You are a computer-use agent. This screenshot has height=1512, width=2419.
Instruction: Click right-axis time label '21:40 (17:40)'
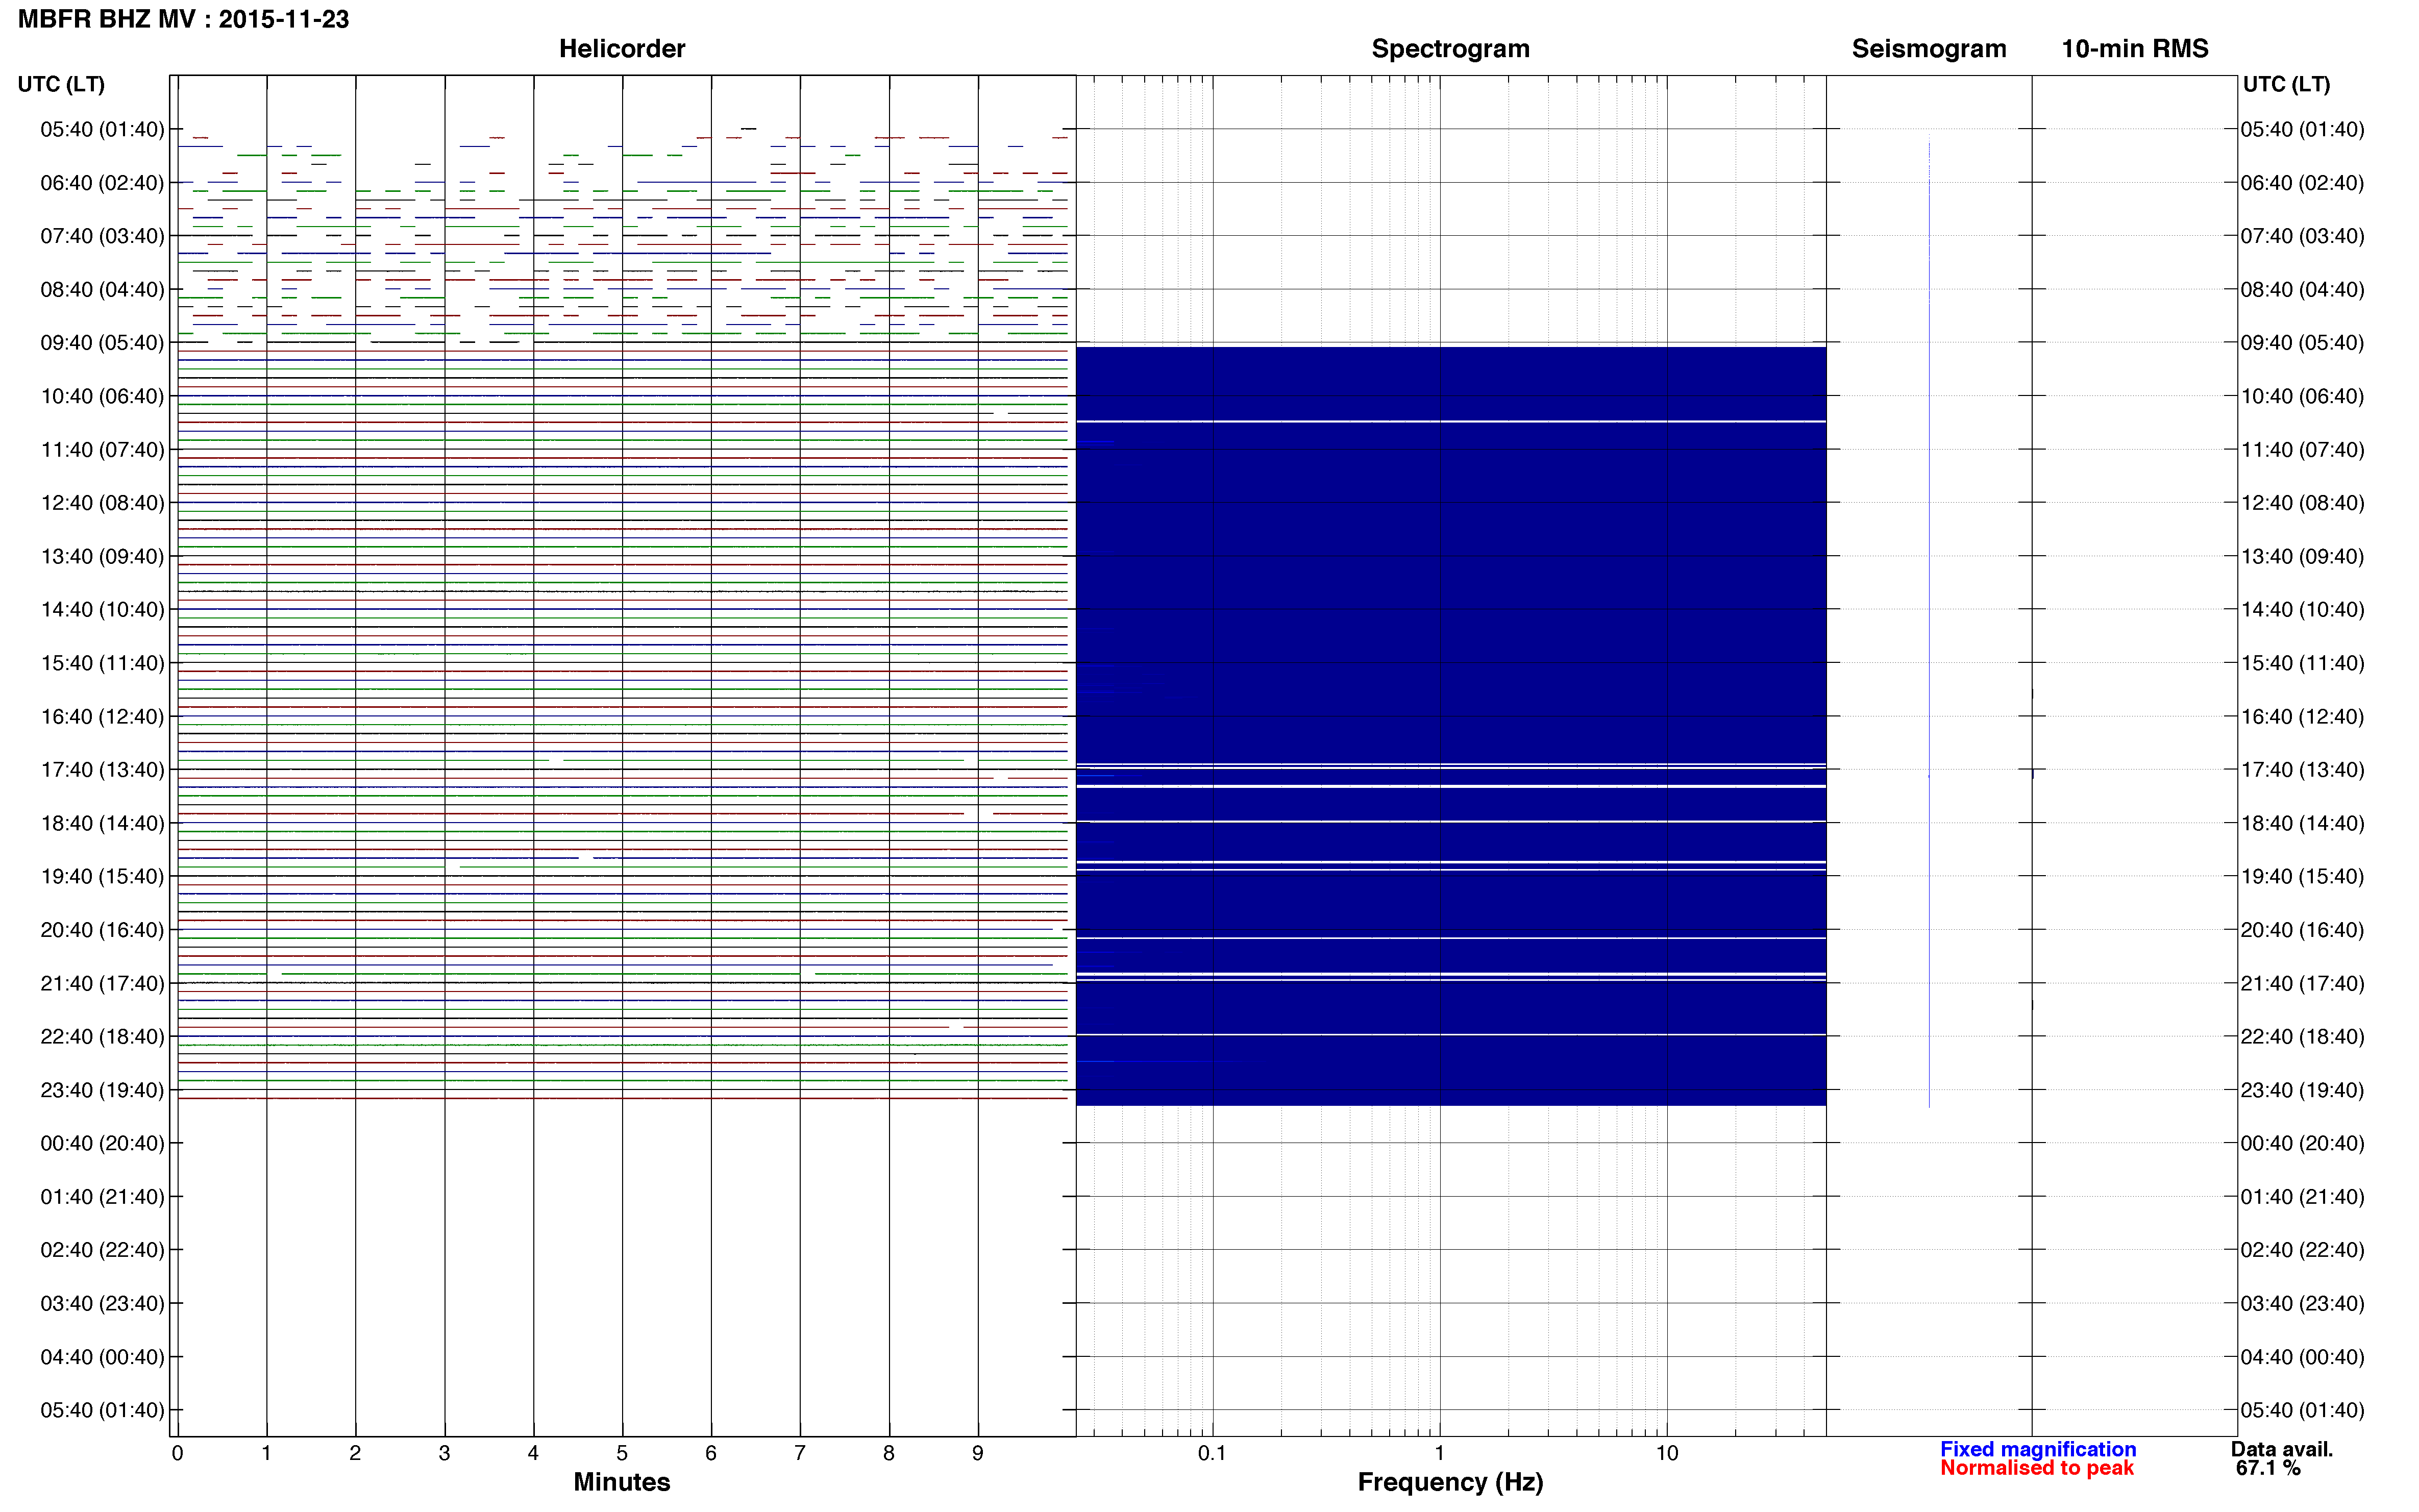(x=2302, y=983)
